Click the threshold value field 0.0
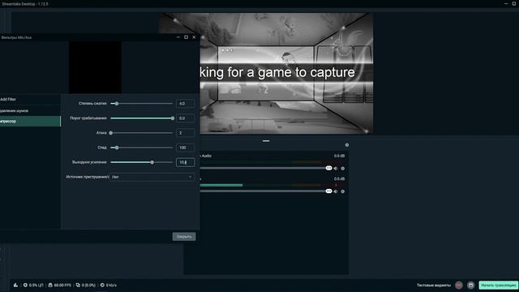This screenshot has height=292, width=519. 186,118
